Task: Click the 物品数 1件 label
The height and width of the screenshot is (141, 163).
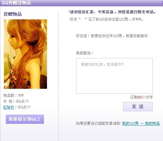Action: tap(14, 96)
